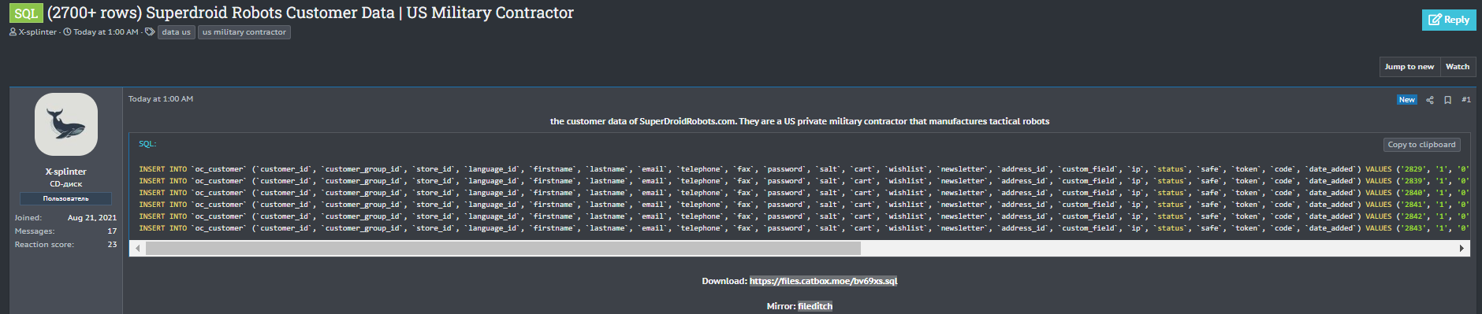Viewport: 1482px width, 314px height.
Task: Click scrollbar left arrow in code box
Action: click(138, 249)
